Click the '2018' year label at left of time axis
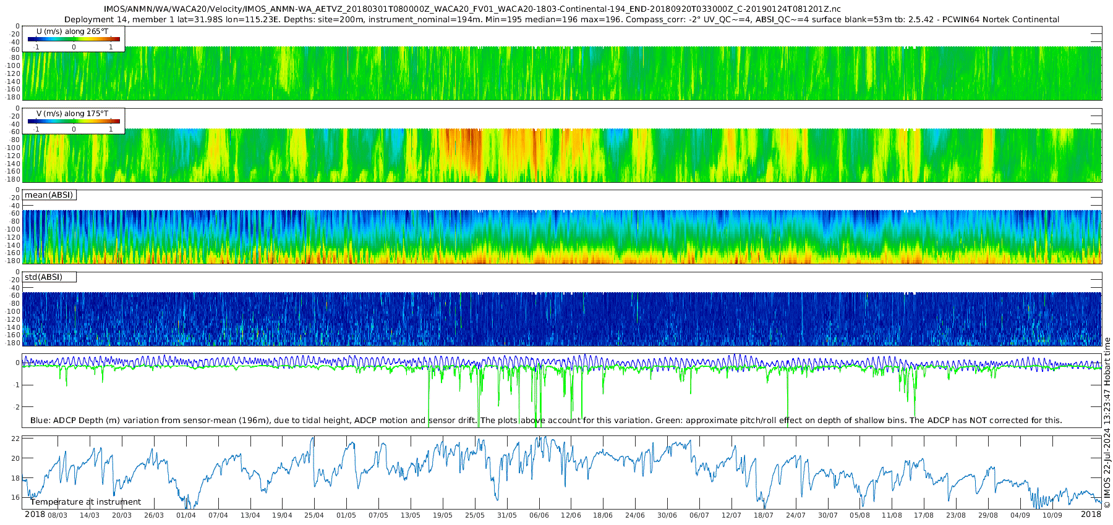This screenshot has height=525, width=1113. click(x=35, y=514)
